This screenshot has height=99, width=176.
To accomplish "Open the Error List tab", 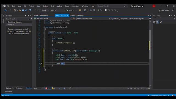I will click(9, 92).
